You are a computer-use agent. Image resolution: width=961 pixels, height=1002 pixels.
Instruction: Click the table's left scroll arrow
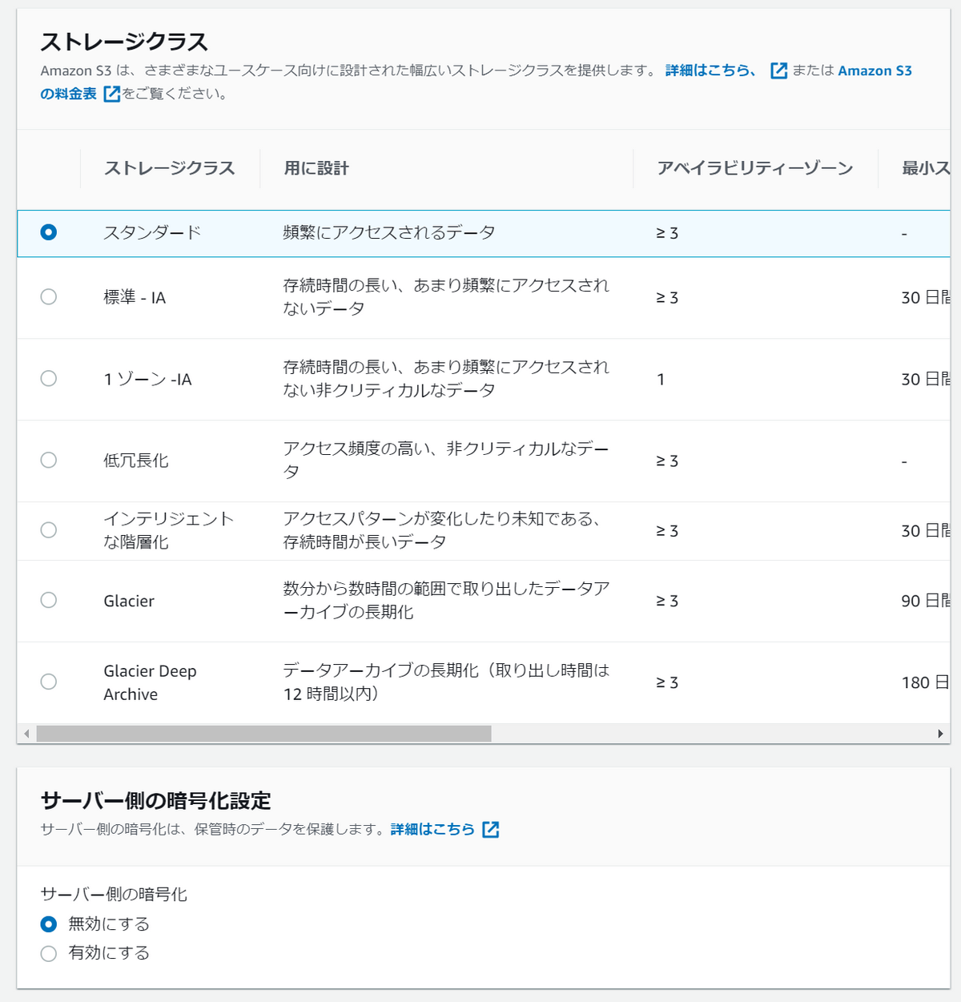[26, 734]
